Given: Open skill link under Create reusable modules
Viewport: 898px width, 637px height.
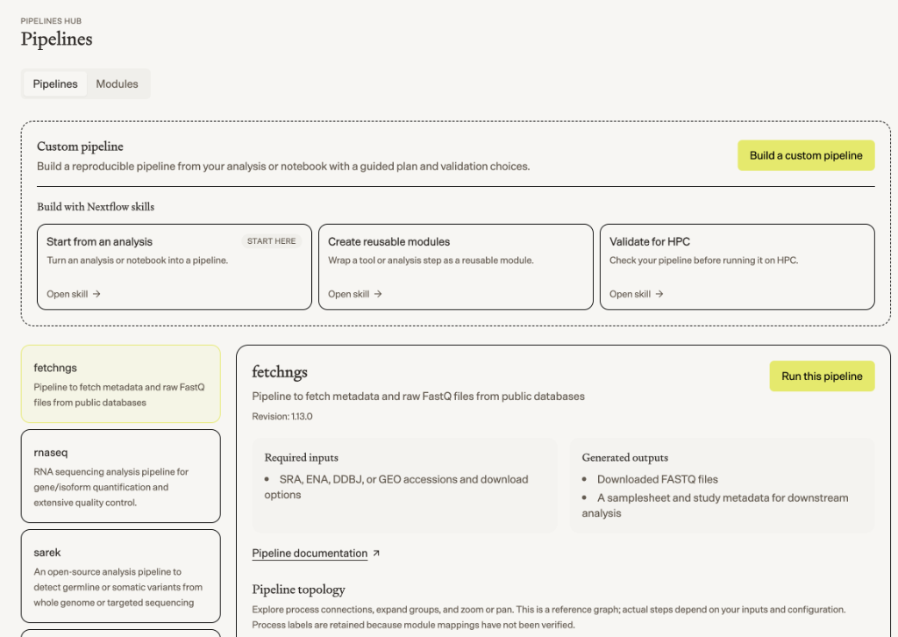Looking at the screenshot, I should 354,294.
